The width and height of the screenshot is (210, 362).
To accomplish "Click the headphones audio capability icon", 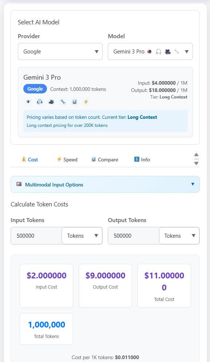I will pyautogui.click(x=39, y=102).
